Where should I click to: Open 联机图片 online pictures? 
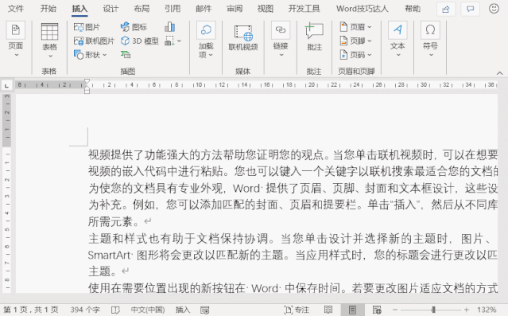pos(94,41)
